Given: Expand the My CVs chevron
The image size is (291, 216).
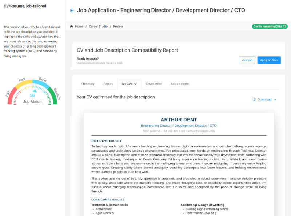Looking at the screenshot, I should (x=135, y=84).
